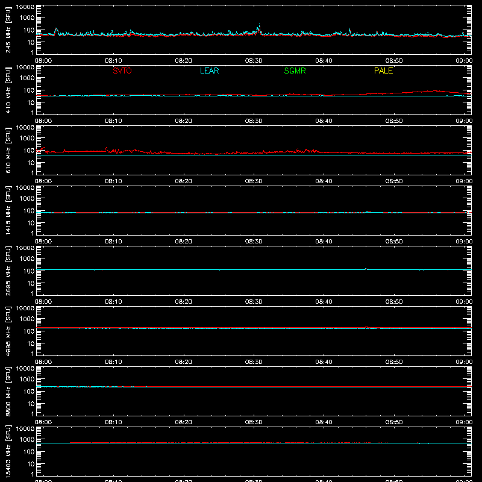The image size is (482, 482).
Task: Click 08:10 tick under the 245 MHz plot
Action: click(x=113, y=61)
